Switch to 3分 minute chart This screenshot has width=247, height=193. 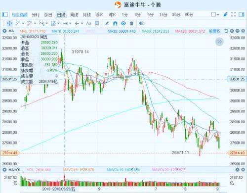pos(137,15)
